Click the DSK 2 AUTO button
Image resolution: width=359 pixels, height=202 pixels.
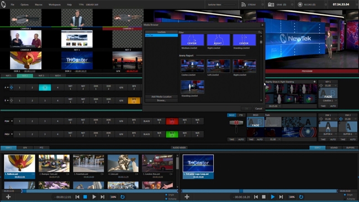click(x=353, y=139)
